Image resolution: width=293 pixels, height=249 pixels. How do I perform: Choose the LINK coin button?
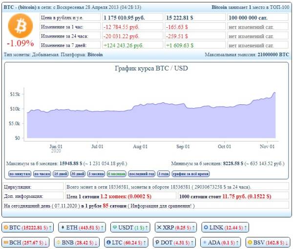point(223,228)
